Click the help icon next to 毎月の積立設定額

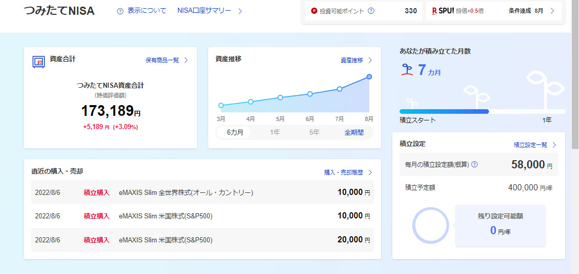475,165
